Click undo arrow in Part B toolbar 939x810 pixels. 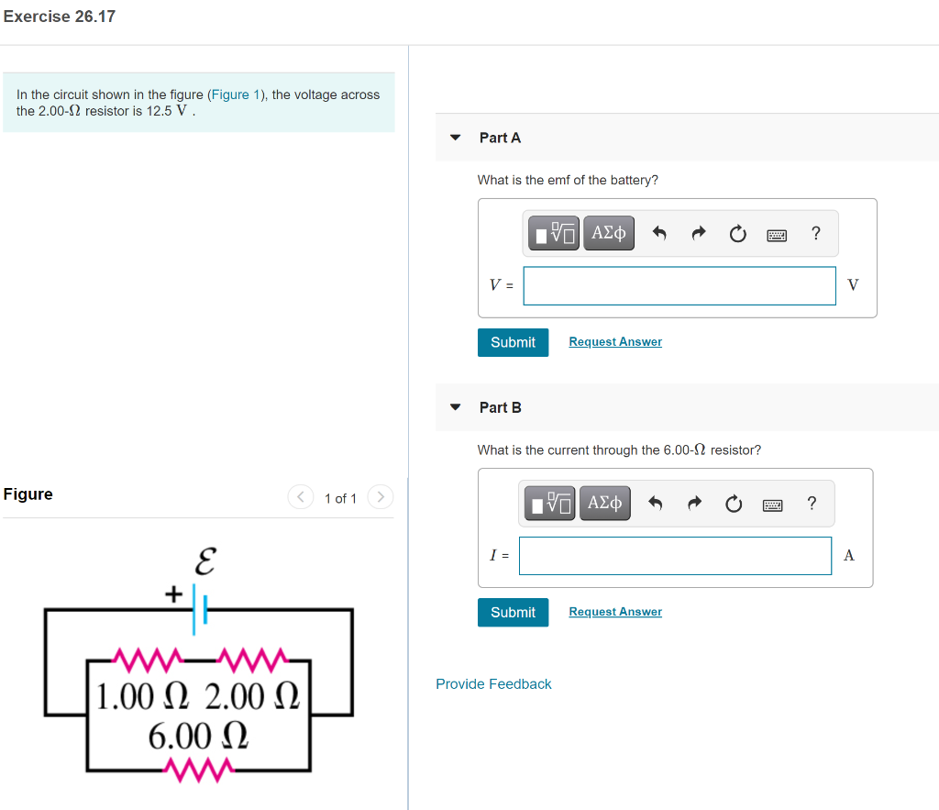coord(656,504)
